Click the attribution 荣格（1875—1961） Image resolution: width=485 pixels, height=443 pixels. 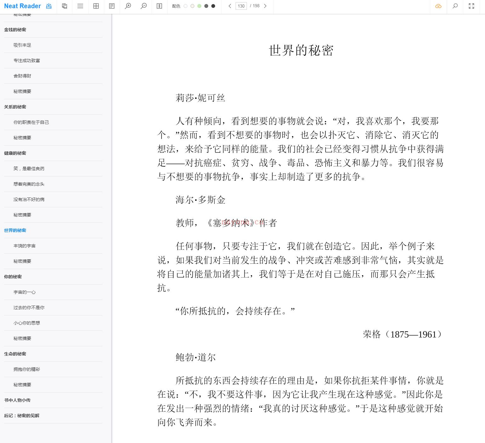(403, 334)
